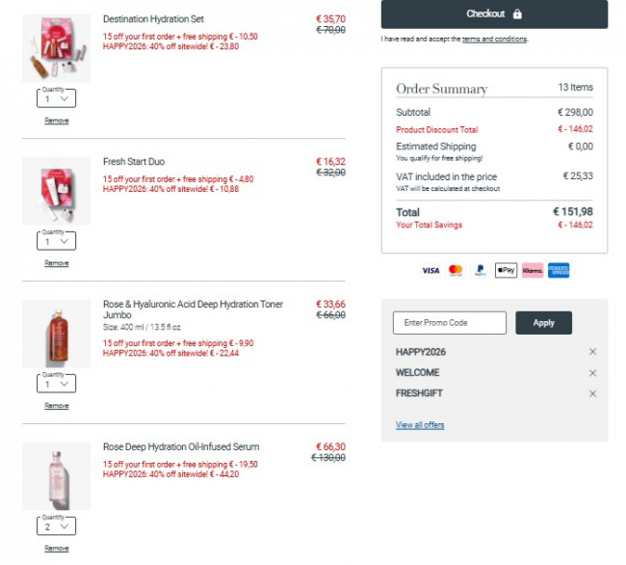Expand quantity selector for Oil-Infused Serum

coord(56,526)
